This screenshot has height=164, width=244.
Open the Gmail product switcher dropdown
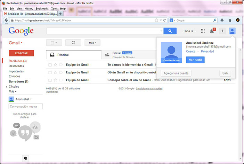click(x=16, y=43)
